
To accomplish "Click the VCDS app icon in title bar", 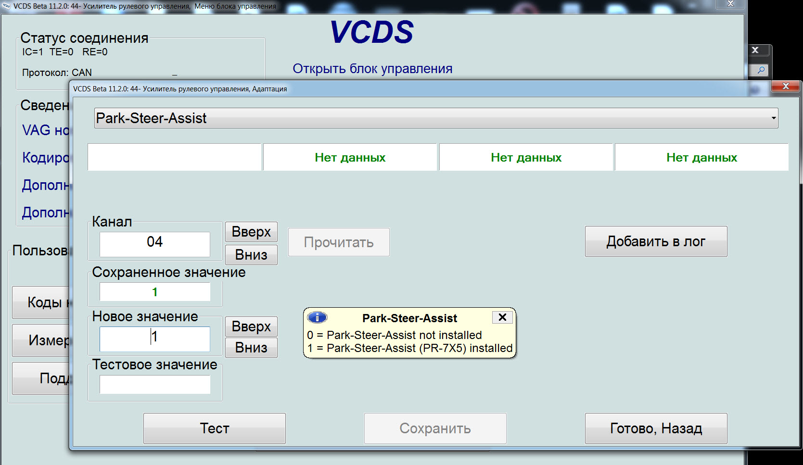I will [x=6, y=6].
